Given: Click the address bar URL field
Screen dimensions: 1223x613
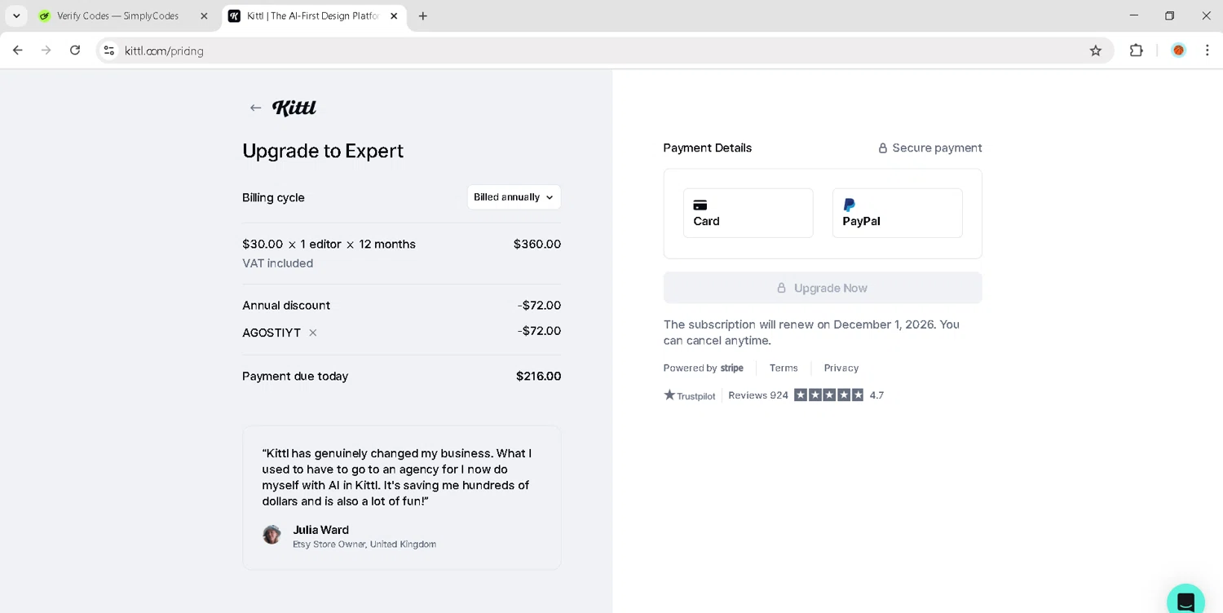Looking at the screenshot, I should tap(571, 51).
